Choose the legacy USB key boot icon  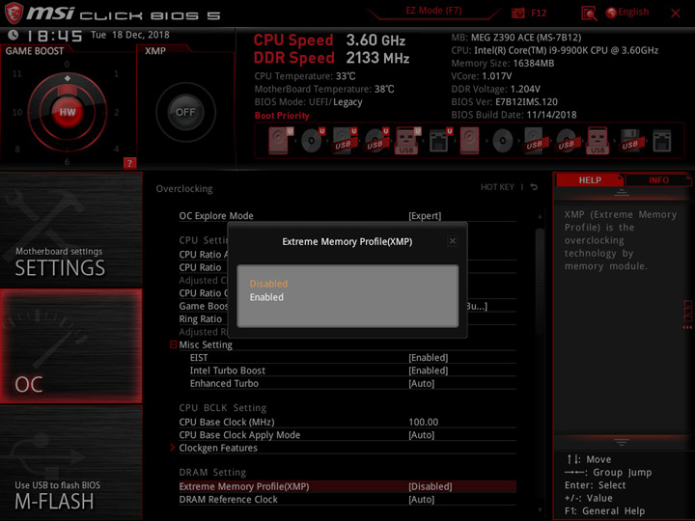tap(598, 141)
